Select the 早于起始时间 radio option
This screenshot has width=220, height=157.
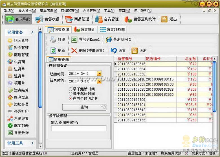[71, 89]
